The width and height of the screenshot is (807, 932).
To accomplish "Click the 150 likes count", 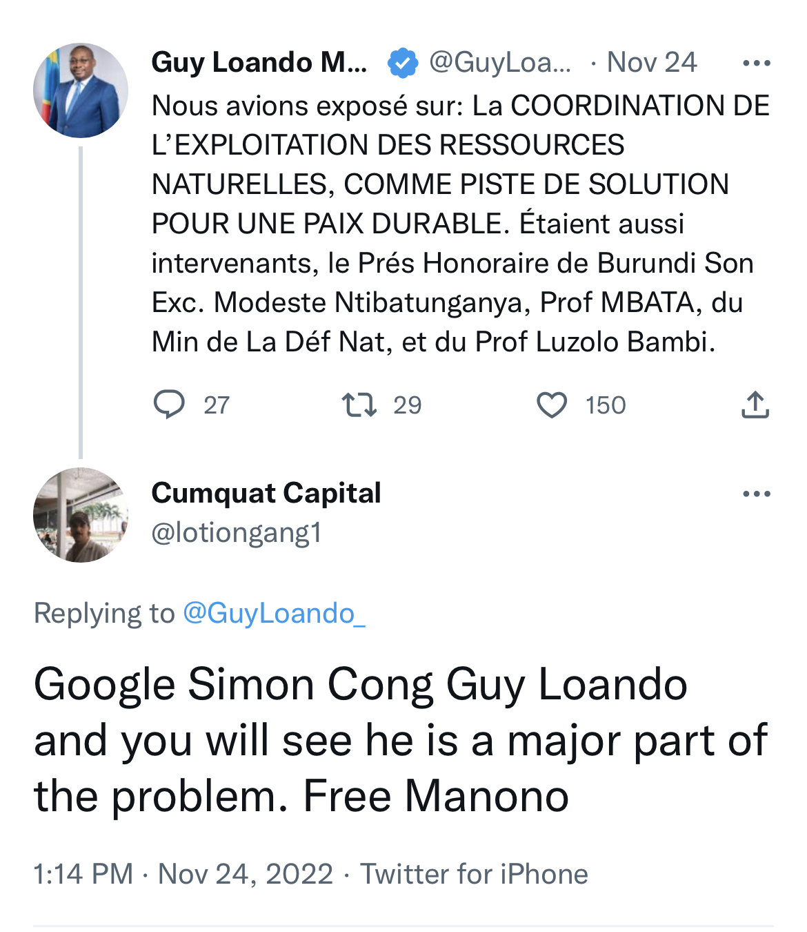I will point(606,405).
